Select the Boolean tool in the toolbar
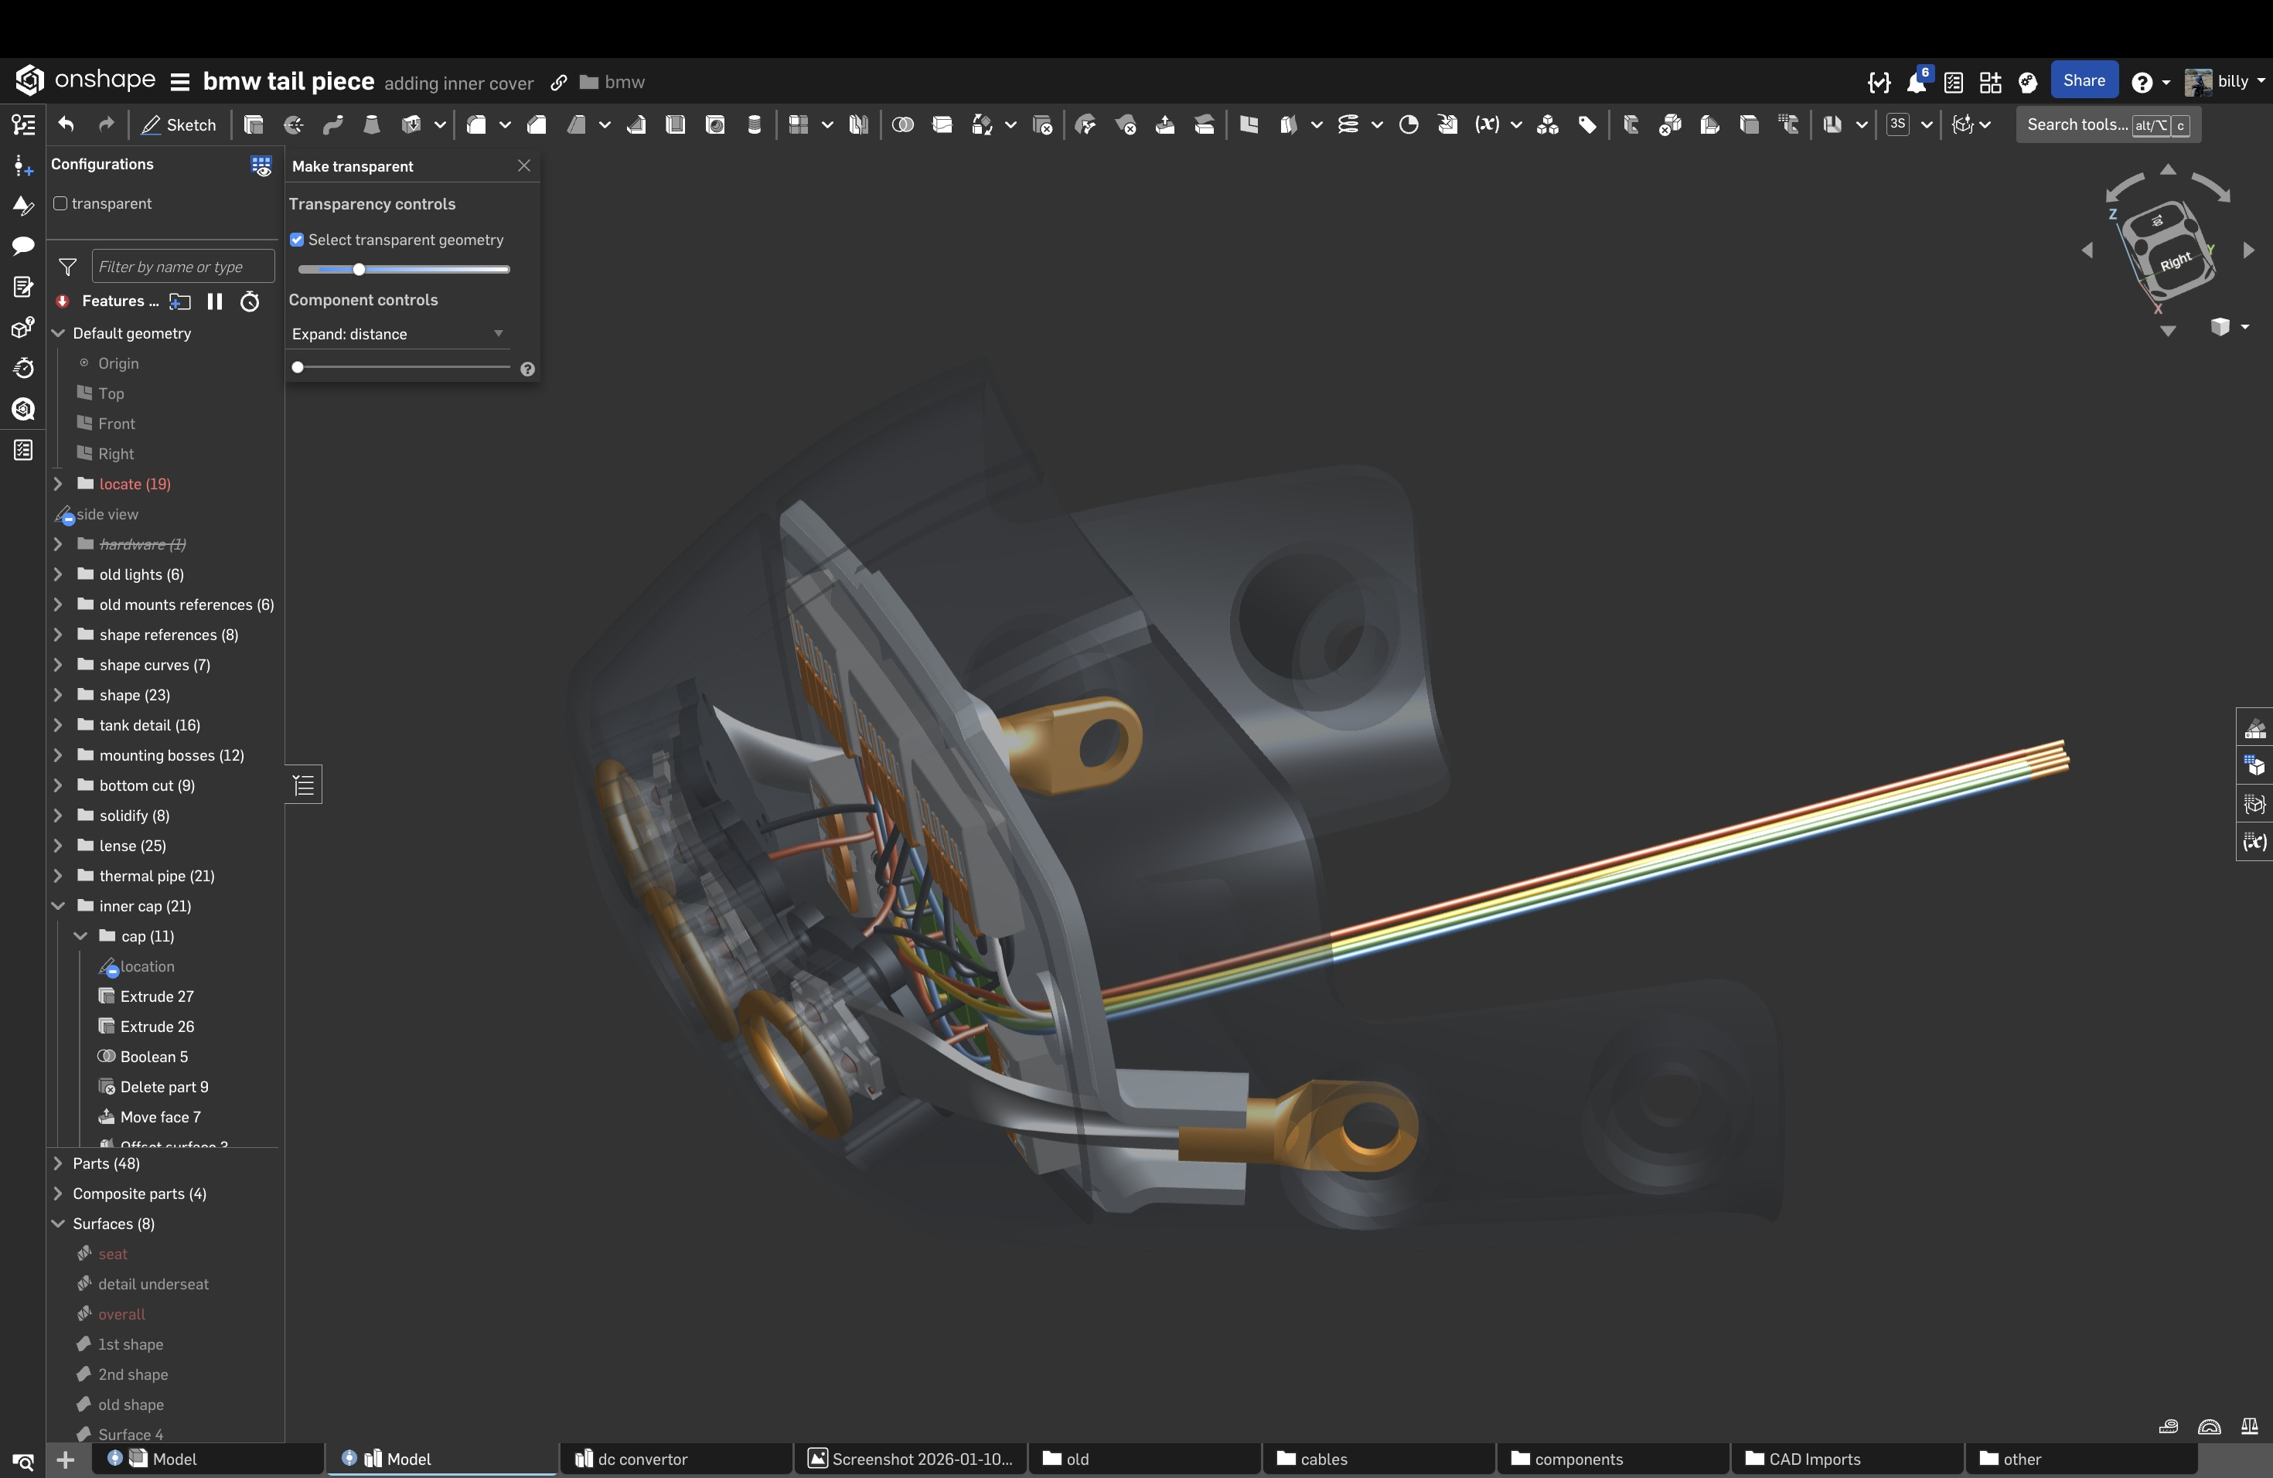Screen dimensions: 2273x1478 point(902,124)
